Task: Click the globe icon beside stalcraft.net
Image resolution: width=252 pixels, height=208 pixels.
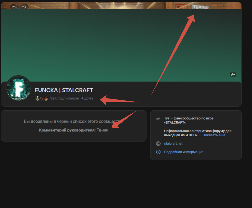Action: click(158, 143)
